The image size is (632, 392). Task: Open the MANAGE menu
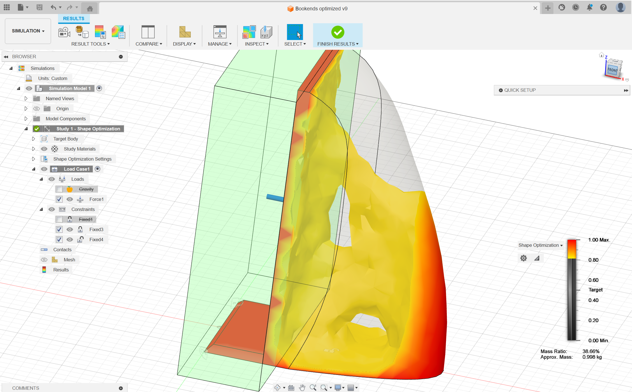(x=220, y=44)
